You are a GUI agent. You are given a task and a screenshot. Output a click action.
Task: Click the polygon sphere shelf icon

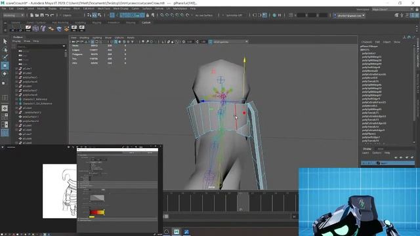(35, 28)
